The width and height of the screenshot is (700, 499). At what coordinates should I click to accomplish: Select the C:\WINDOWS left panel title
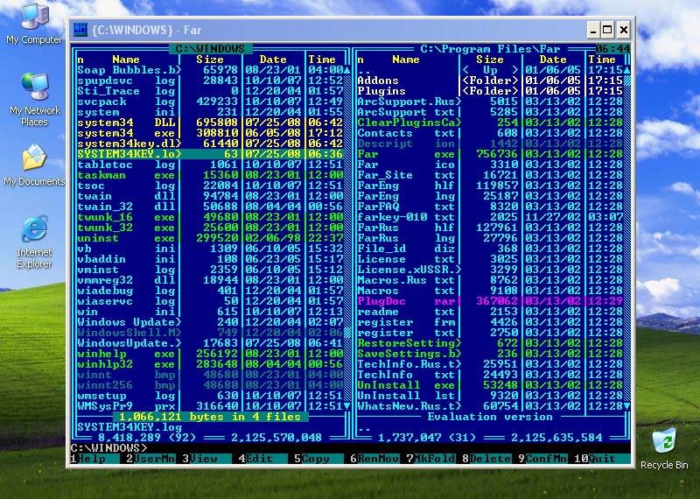210,49
